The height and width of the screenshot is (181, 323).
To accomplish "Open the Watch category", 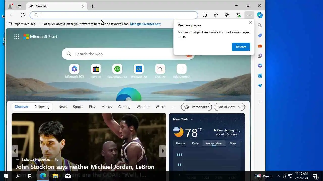I will (x=160, y=107).
